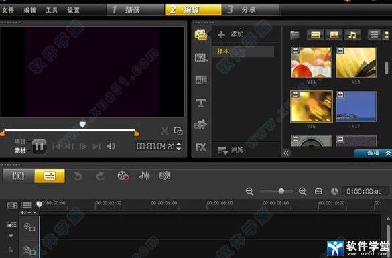Click the 浏览 browse button
This screenshot has width=392, height=258.
[x=231, y=150]
